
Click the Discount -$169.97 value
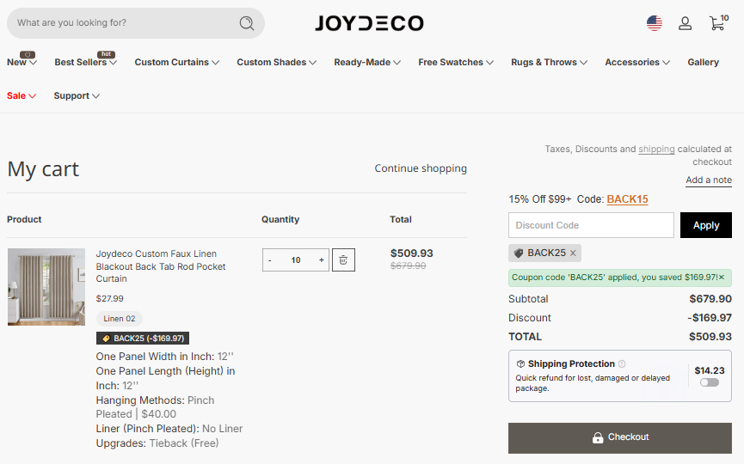click(x=710, y=318)
